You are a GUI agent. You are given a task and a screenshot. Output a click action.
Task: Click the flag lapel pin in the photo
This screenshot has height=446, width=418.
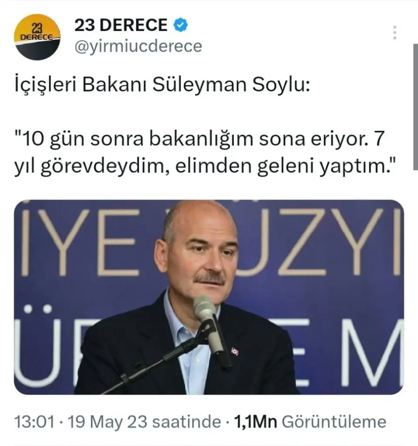tap(235, 351)
